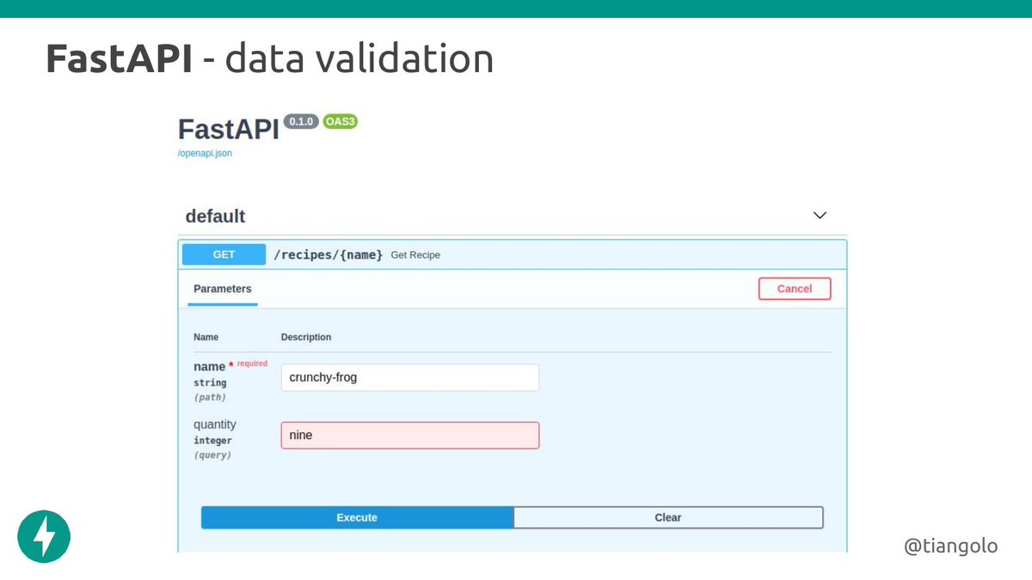Click the Execute button
Viewport: 1032px width, 580px height.
tap(357, 517)
